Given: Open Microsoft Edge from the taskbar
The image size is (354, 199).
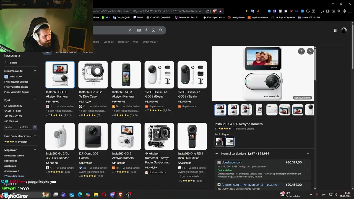Looking at the screenshot, I should pyautogui.click(x=80, y=195).
